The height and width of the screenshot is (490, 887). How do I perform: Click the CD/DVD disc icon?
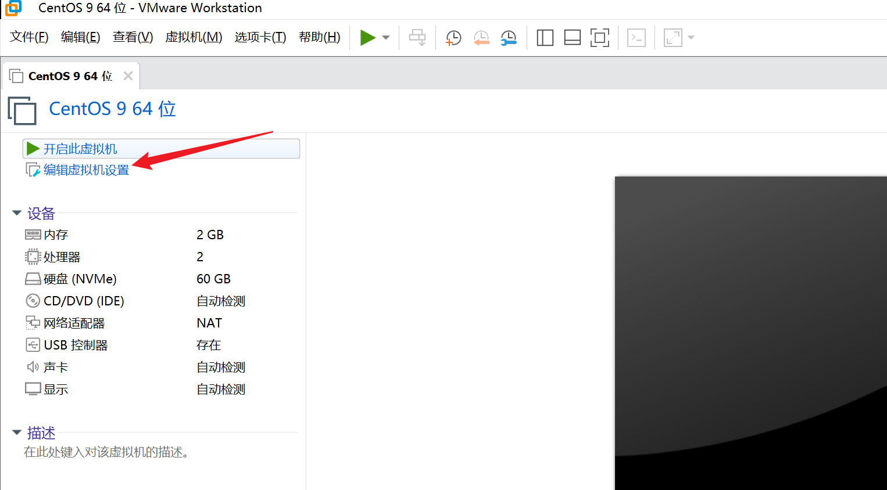pyautogui.click(x=33, y=301)
